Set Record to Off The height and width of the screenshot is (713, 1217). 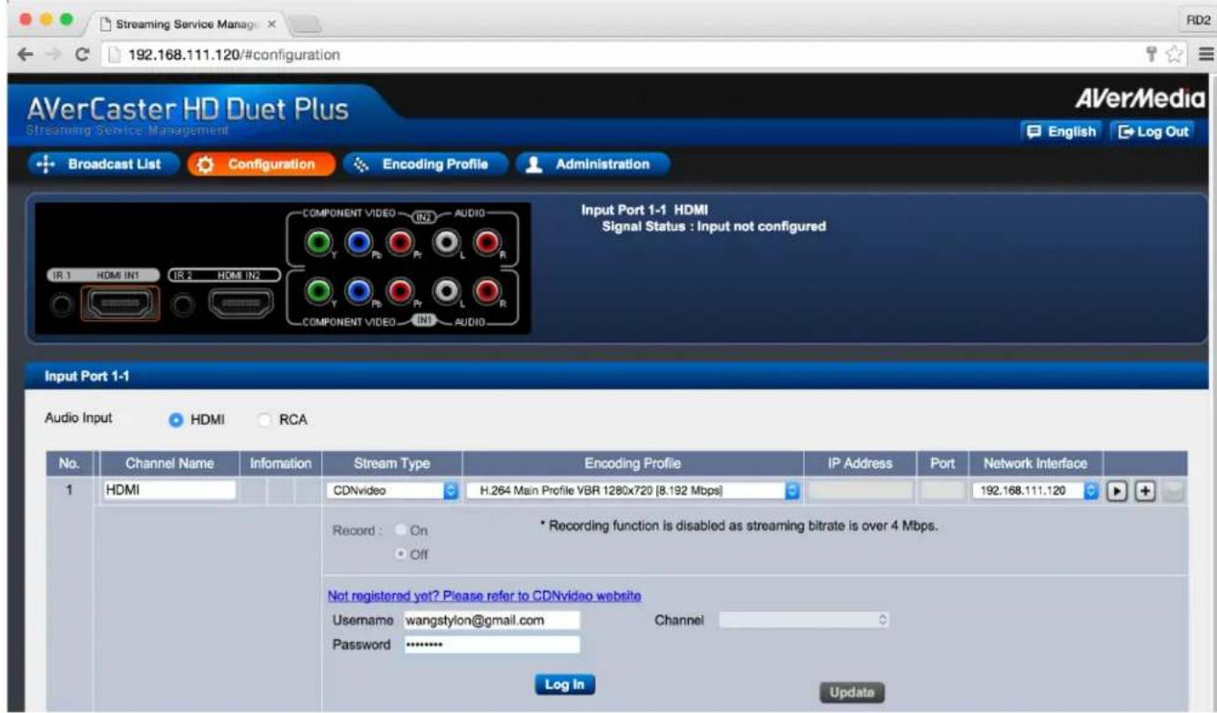[x=403, y=554]
